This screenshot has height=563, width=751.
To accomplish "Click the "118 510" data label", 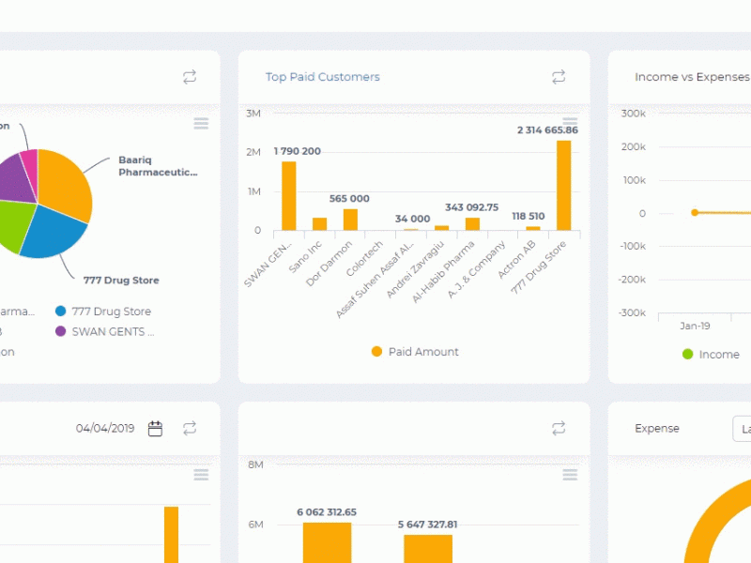I will pyautogui.click(x=529, y=217).
